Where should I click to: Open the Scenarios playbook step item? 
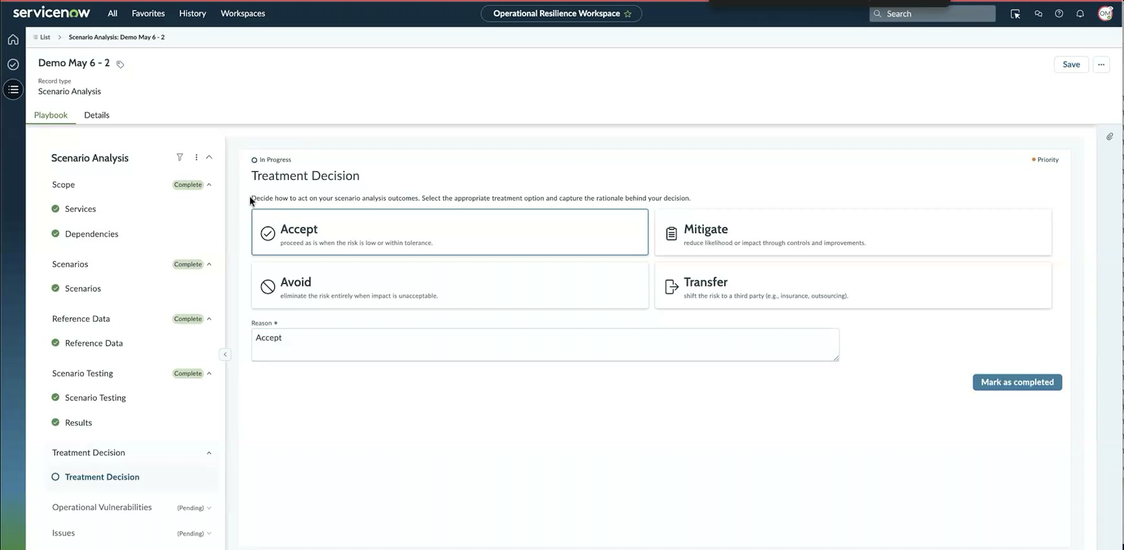83,289
